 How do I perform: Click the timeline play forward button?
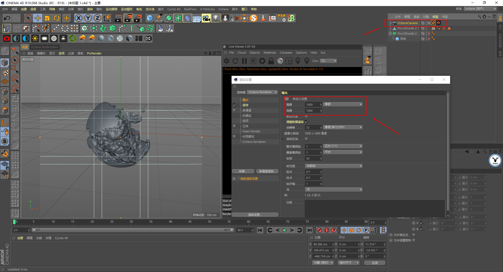285,230
